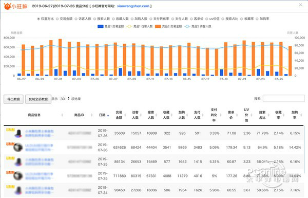308x198 pixels.
Task: Open the xiaowangshen.com website link
Action: 133,6
